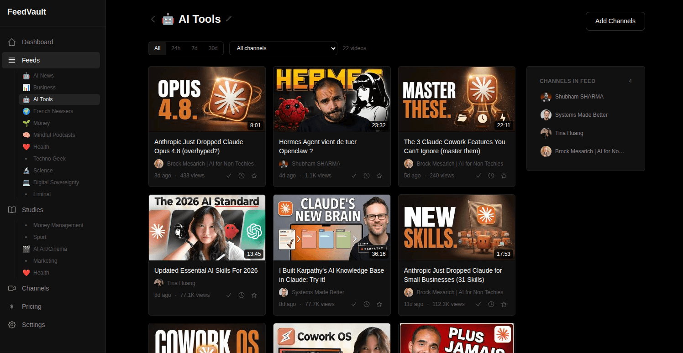Mark Claude for Small Businesses as watched
683x353 pixels.
[478, 304]
